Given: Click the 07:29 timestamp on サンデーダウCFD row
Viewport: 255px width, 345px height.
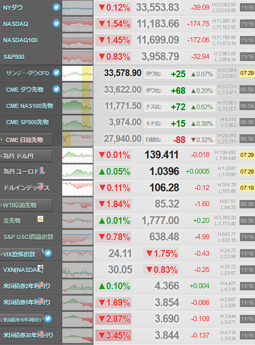Looking at the screenshot, I should click(x=247, y=73).
